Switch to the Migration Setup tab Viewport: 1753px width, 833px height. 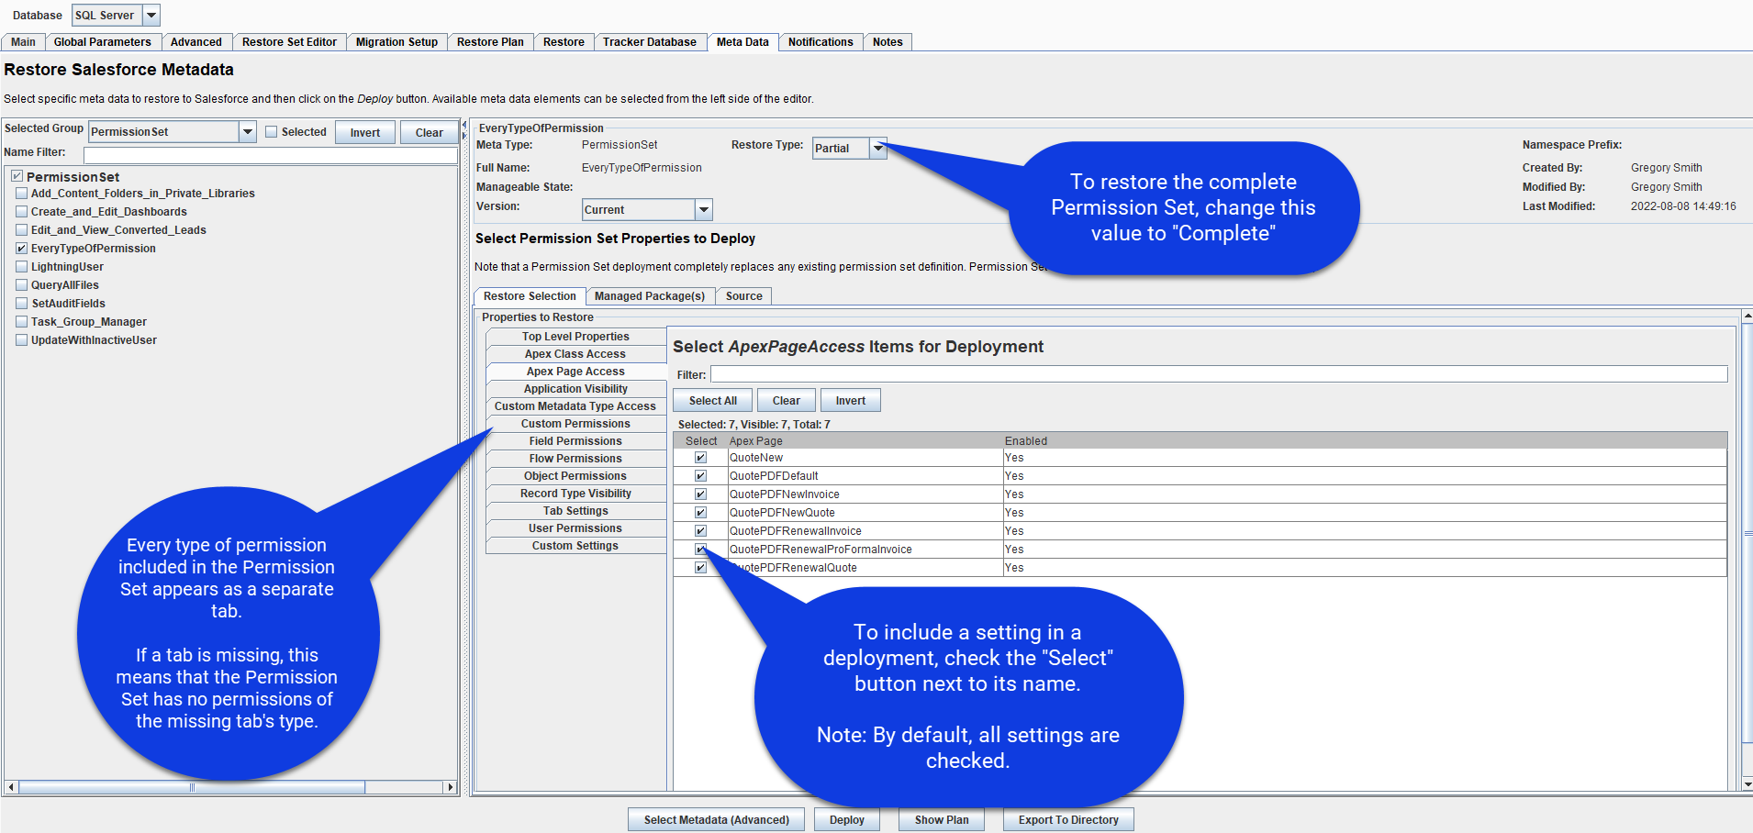(396, 42)
